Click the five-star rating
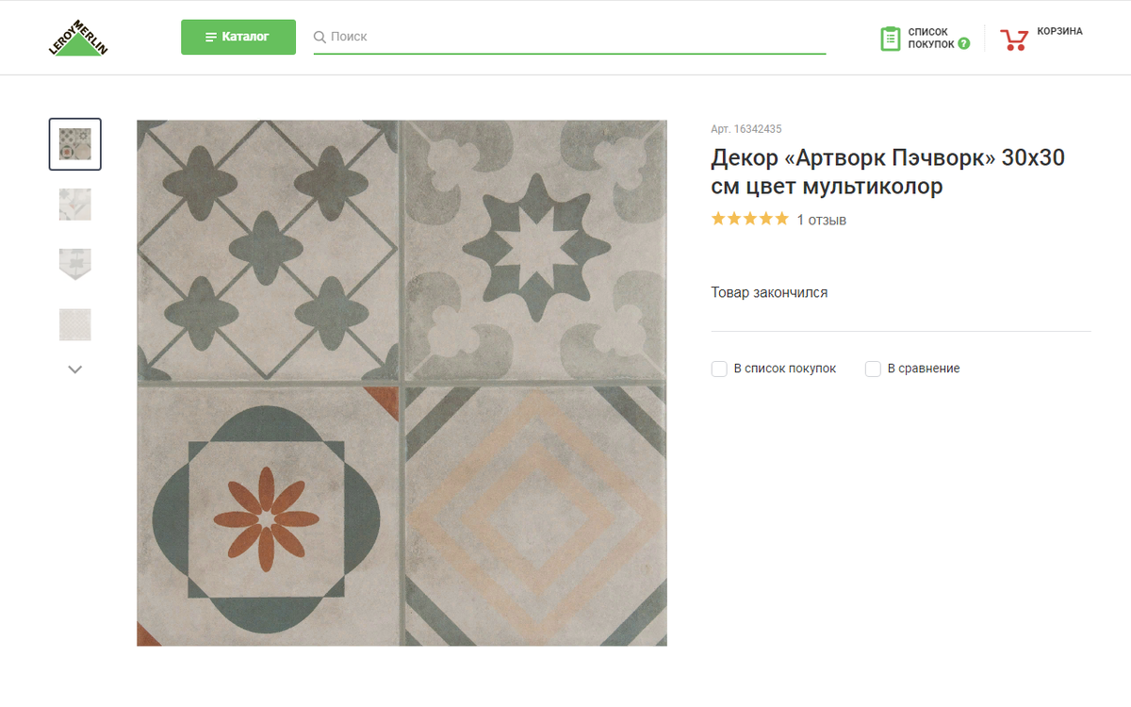This screenshot has width=1131, height=707. (749, 219)
